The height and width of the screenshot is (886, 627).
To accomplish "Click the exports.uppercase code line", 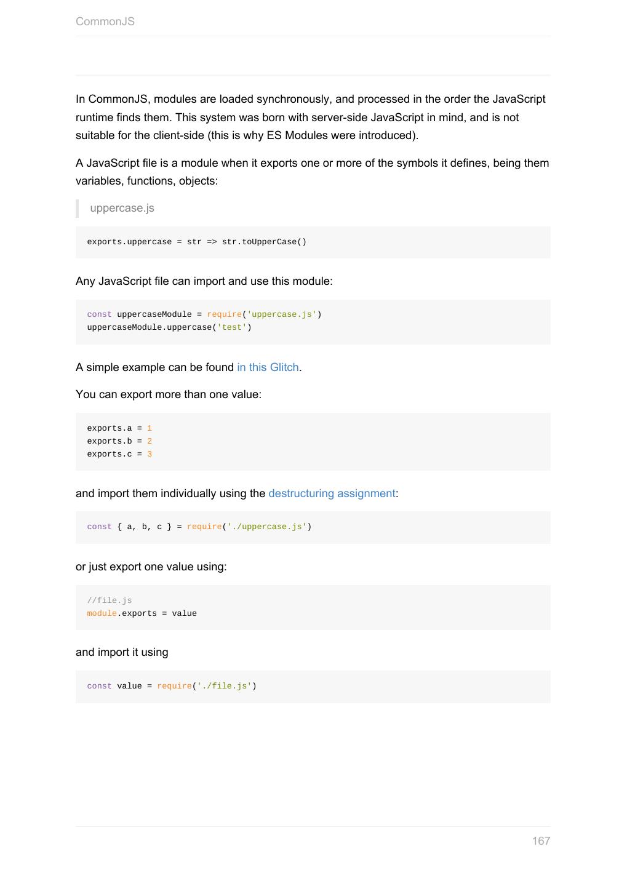I will tap(196, 242).
